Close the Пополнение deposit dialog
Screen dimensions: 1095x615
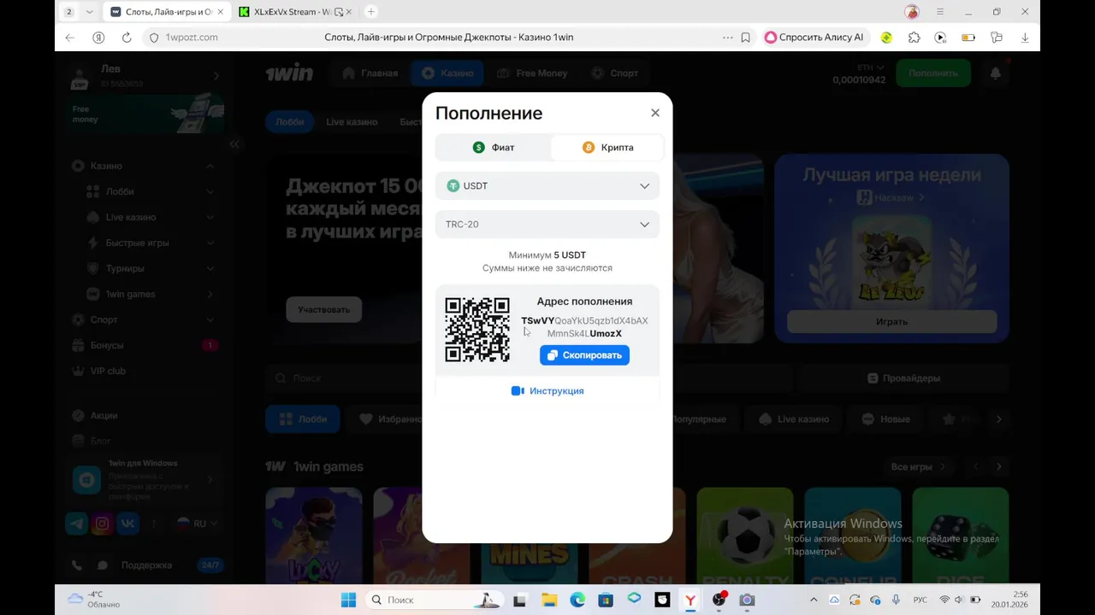tap(655, 113)
